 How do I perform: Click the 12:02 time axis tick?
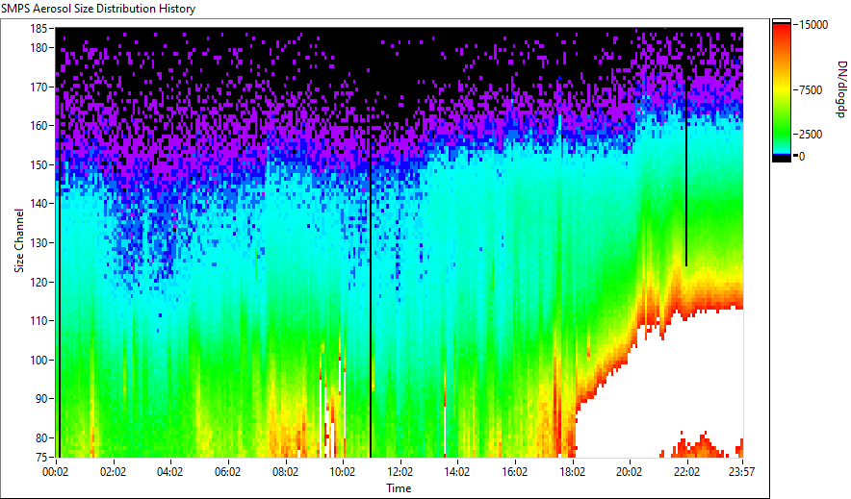(400, 472)
